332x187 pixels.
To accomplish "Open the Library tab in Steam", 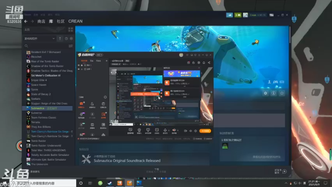I will (x=51, y=22).
